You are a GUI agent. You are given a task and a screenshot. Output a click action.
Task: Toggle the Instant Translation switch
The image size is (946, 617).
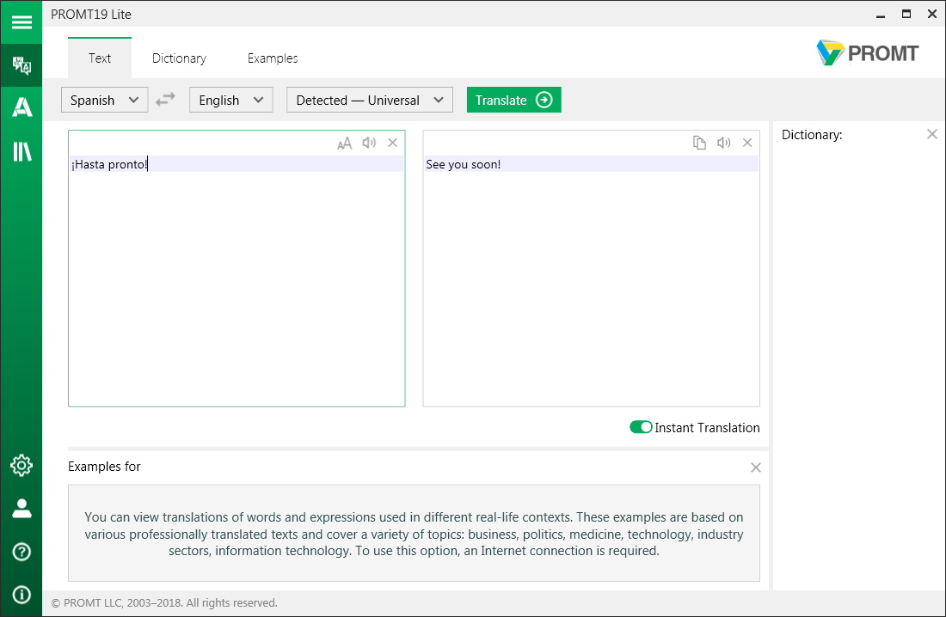click(641, 427)
